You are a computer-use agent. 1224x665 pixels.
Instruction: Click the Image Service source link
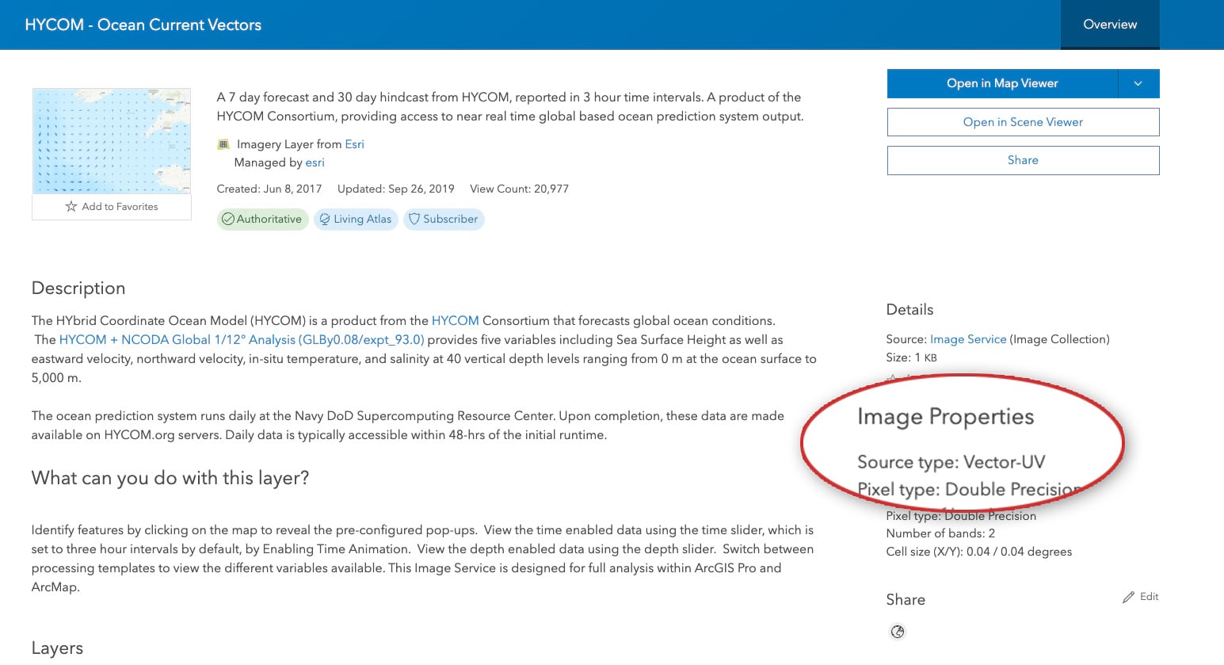tap(968, 338)
